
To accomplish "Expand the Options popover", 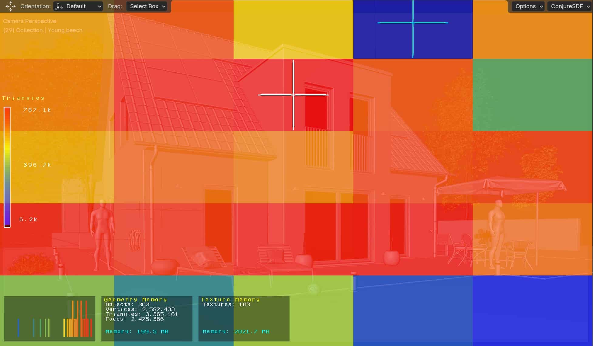I will click(x=528, y=6).
